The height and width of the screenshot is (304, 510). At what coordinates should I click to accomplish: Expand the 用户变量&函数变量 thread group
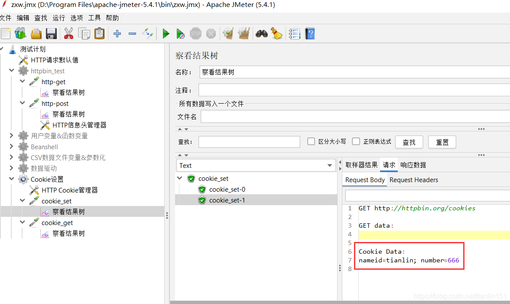tap(12, 135)
